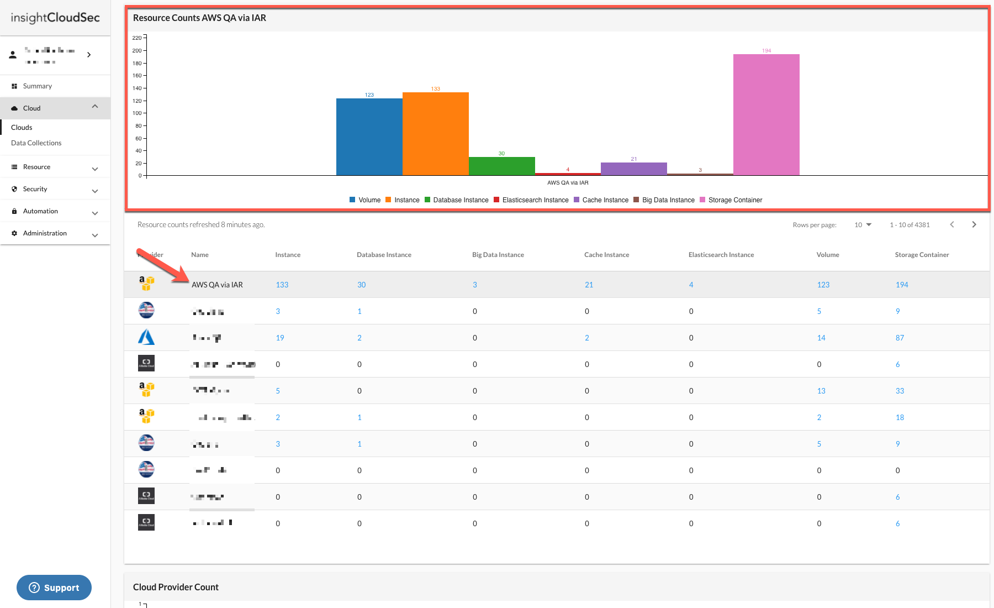Select the AWS QA via IAR row name
Screen dimensions: 994x608
pos(217,285)
